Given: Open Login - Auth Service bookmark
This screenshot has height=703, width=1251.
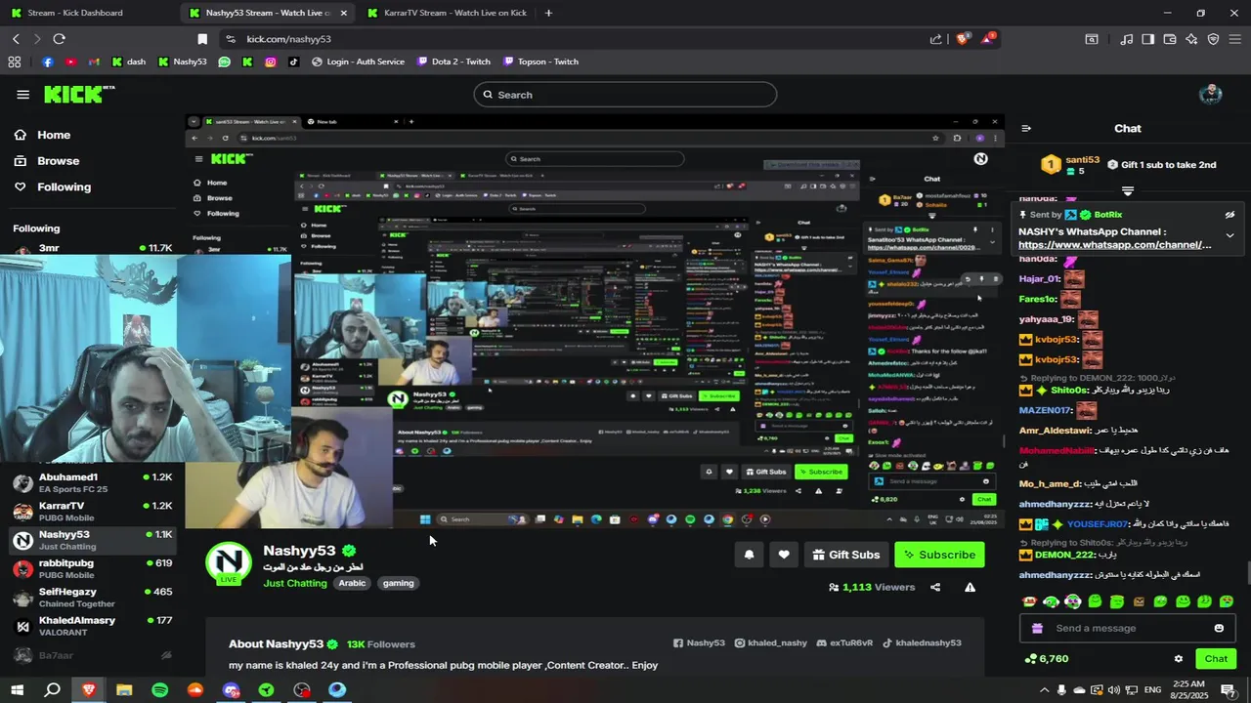Looking at the screenshot, I should click(x=358, y=62).
